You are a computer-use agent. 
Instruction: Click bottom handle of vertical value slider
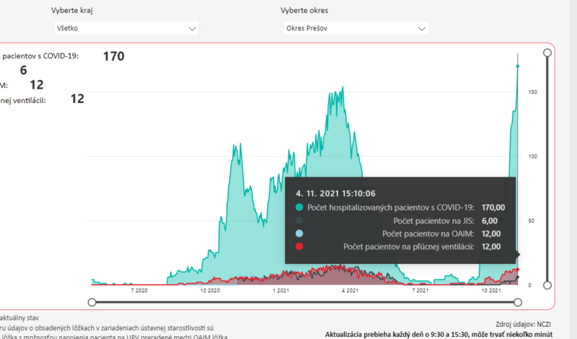pyautogui.click(x=547, y=285)
